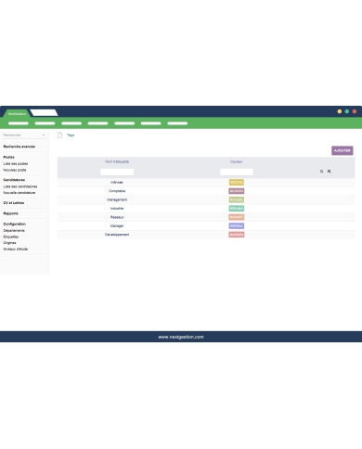Select the Réseaux tag name

click(117, 217)
